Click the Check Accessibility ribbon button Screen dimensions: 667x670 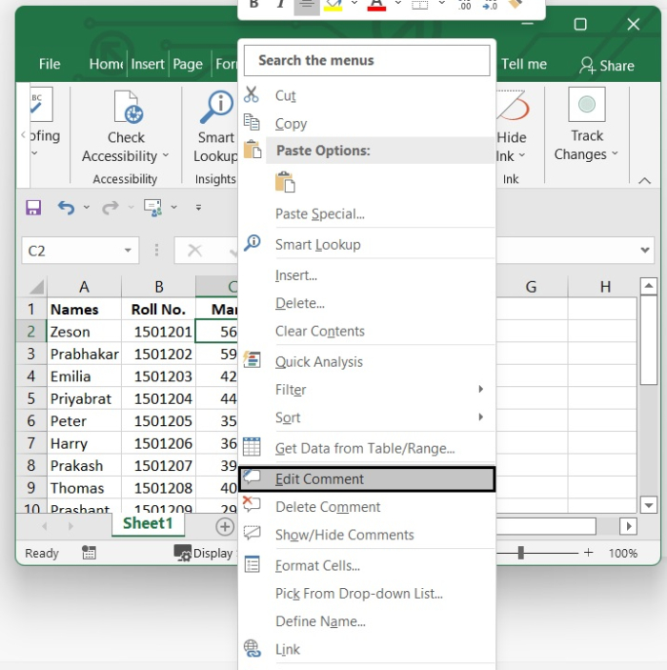point(126,128)
